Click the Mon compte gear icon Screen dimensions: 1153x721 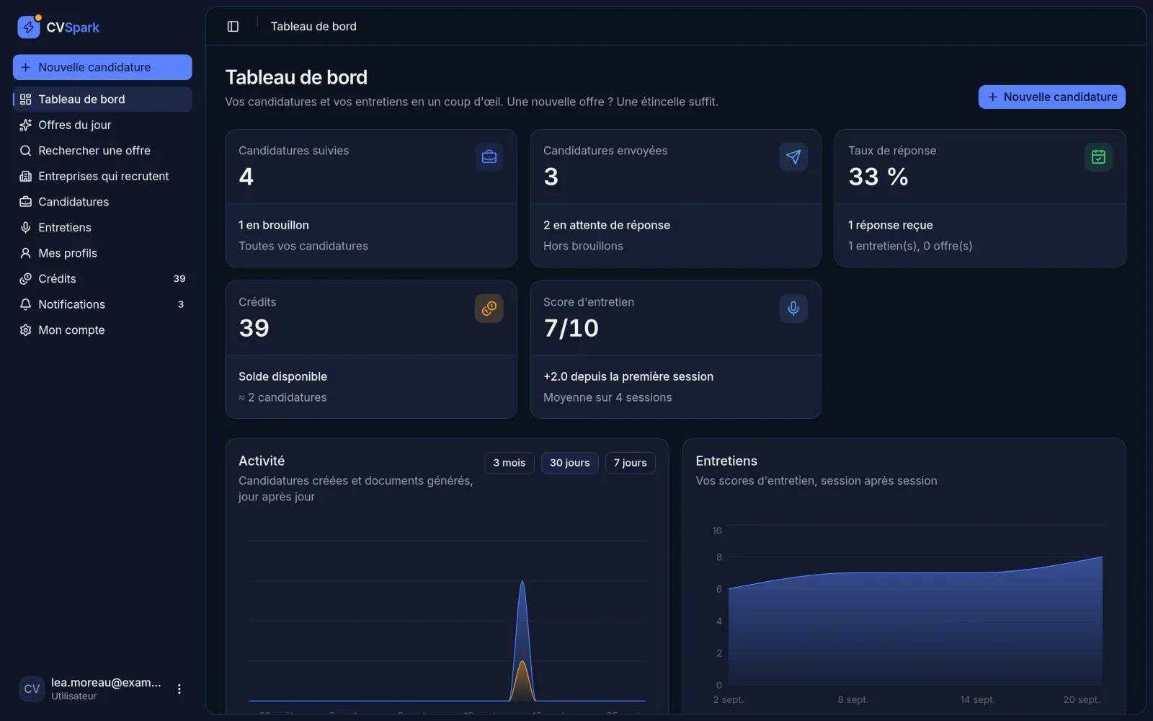(25, 329)
